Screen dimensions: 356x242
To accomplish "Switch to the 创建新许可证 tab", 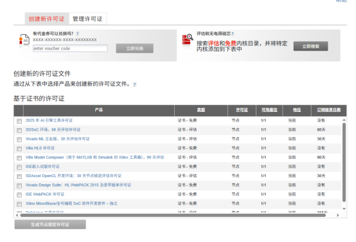I will tap(46, 19).
